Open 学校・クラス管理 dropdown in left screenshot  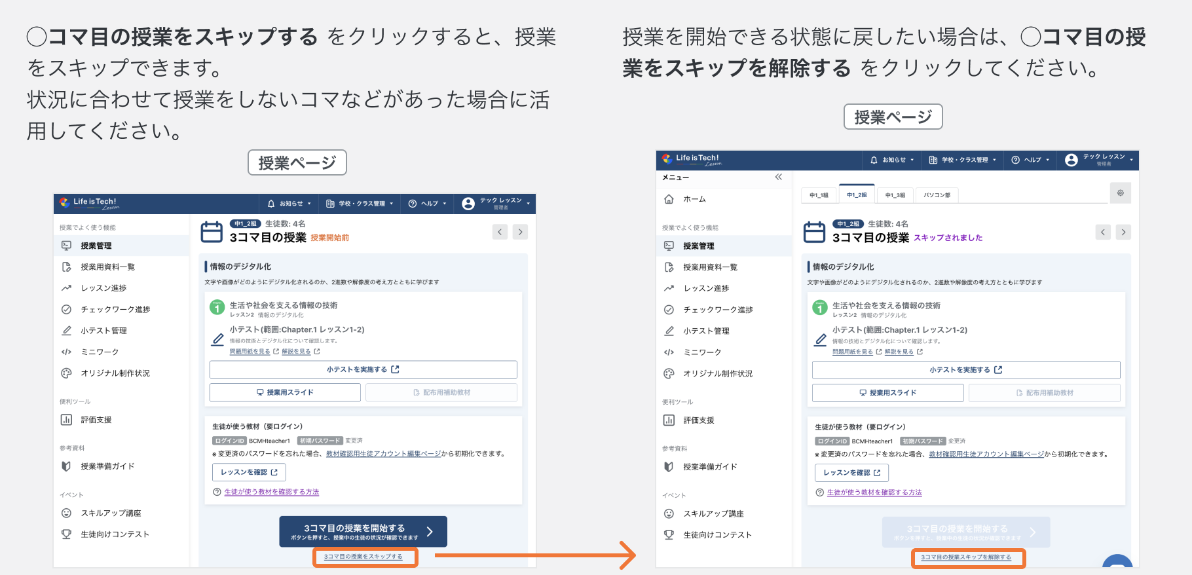[x=360, y=204]
